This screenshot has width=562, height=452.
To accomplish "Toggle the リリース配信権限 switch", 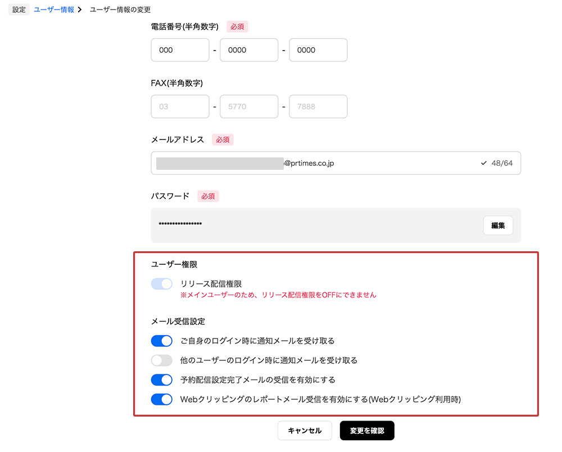I will point(161,284).
